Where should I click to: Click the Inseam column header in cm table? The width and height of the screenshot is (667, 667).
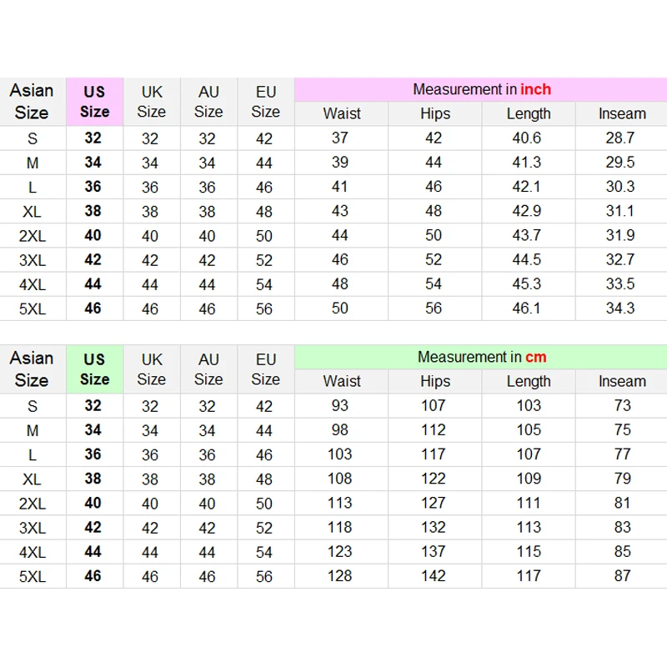point(622,381)
